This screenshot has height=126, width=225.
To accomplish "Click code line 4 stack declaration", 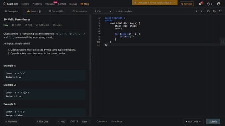I will [126, 26].
